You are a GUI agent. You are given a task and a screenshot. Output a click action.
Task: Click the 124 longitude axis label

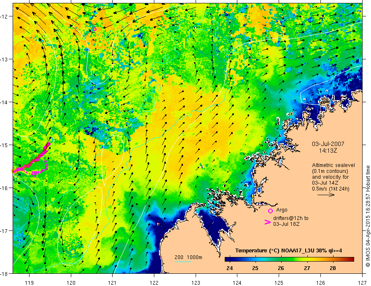tap(237, 283)
